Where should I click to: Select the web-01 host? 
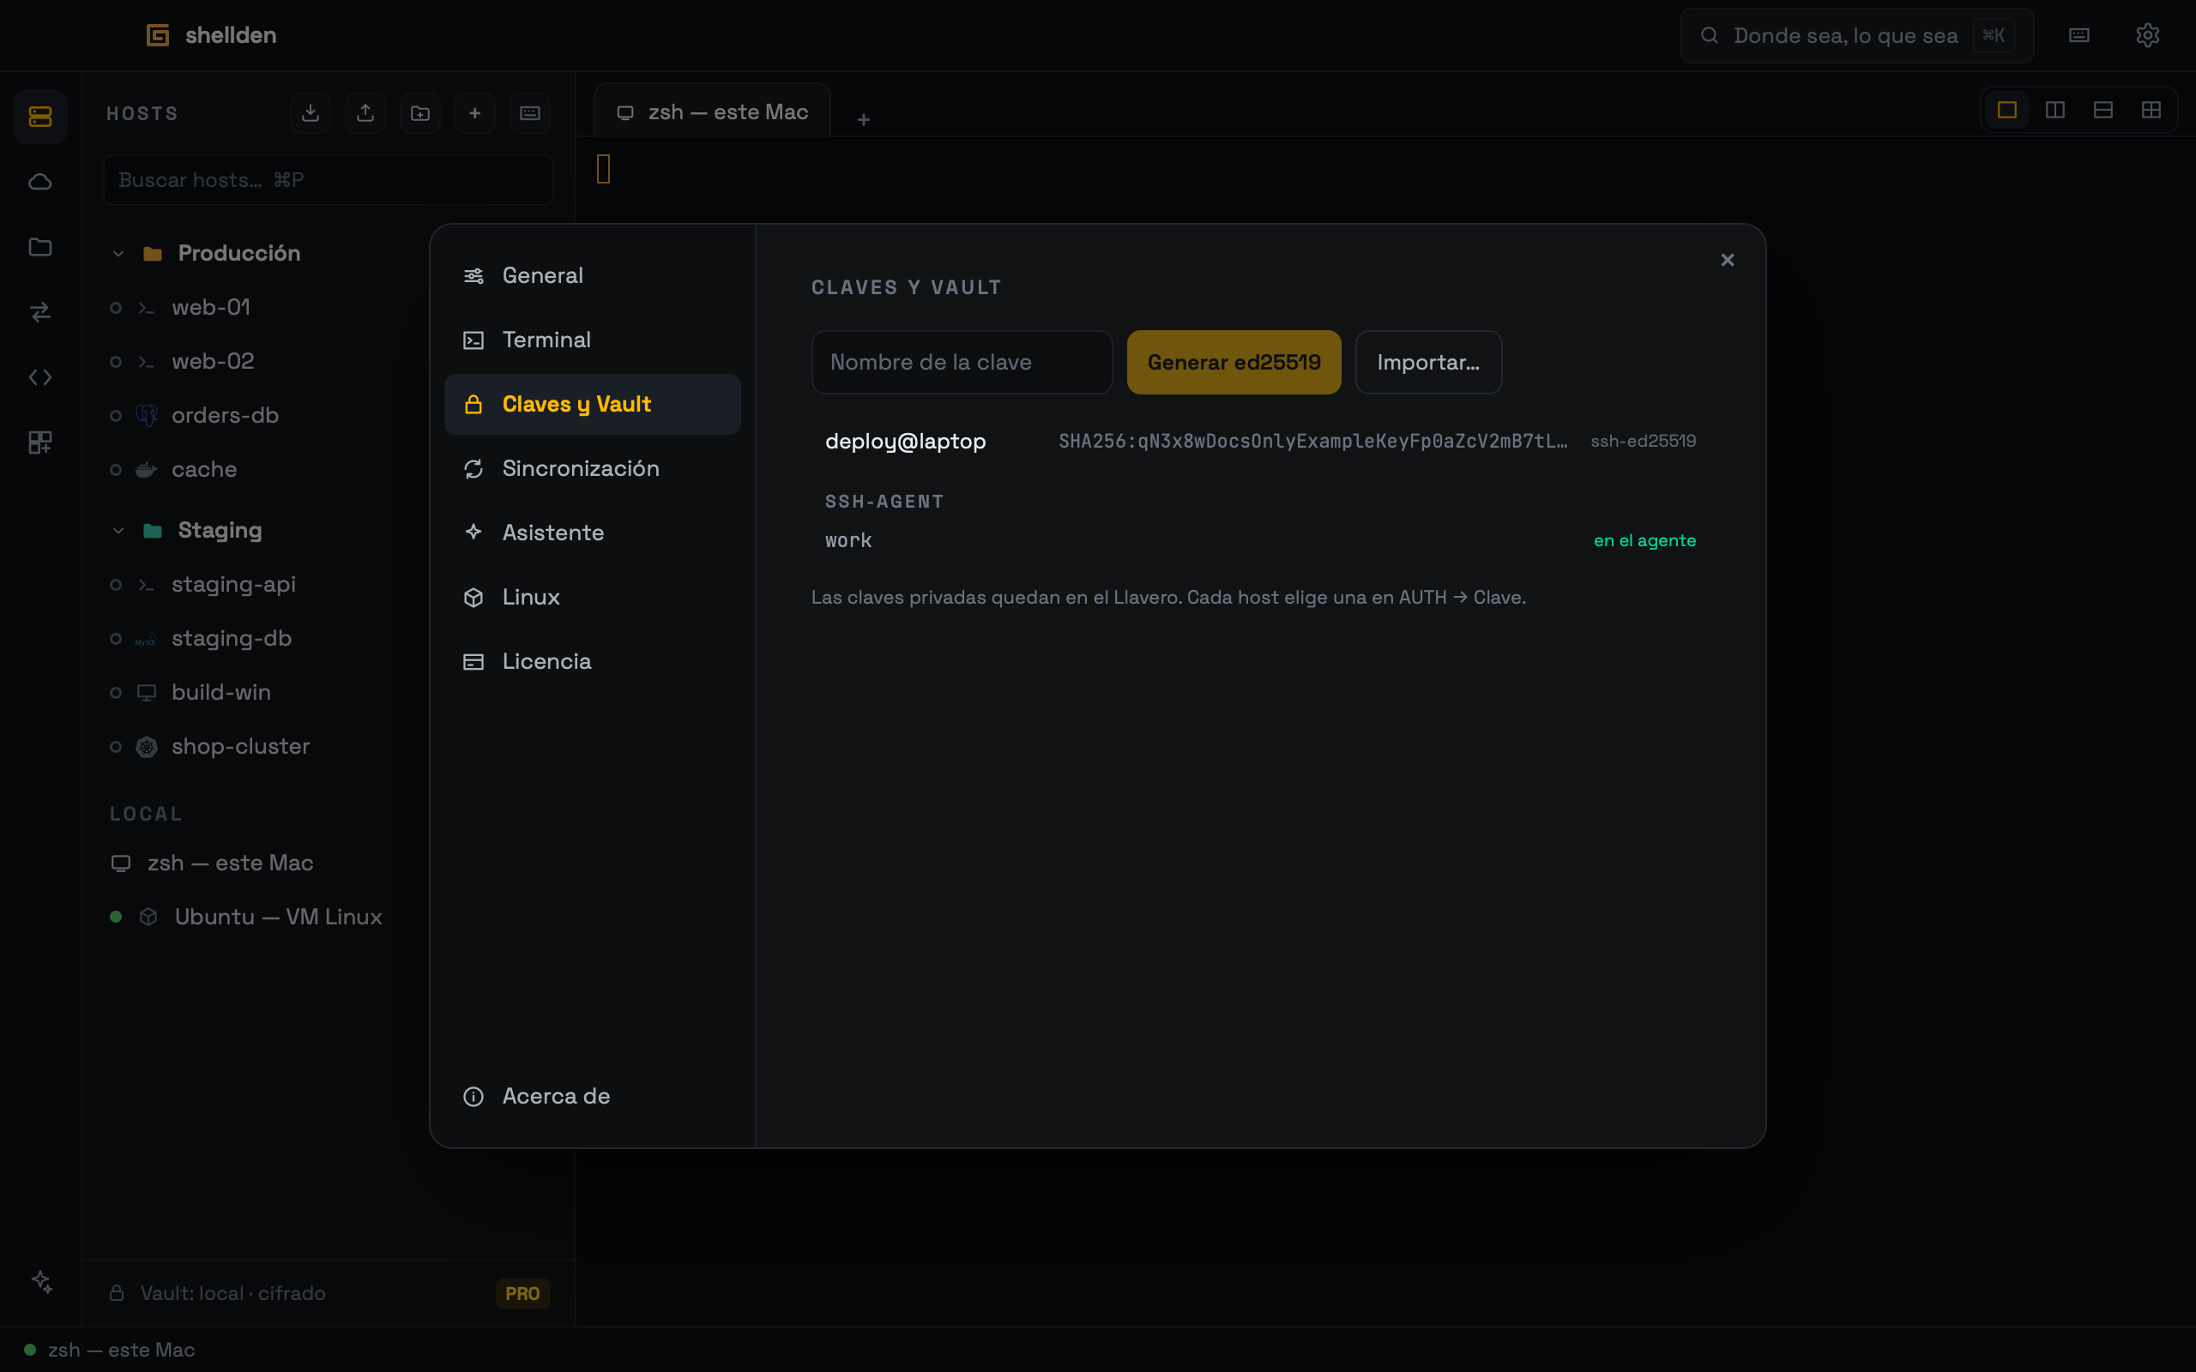click(x=327, y=308)
